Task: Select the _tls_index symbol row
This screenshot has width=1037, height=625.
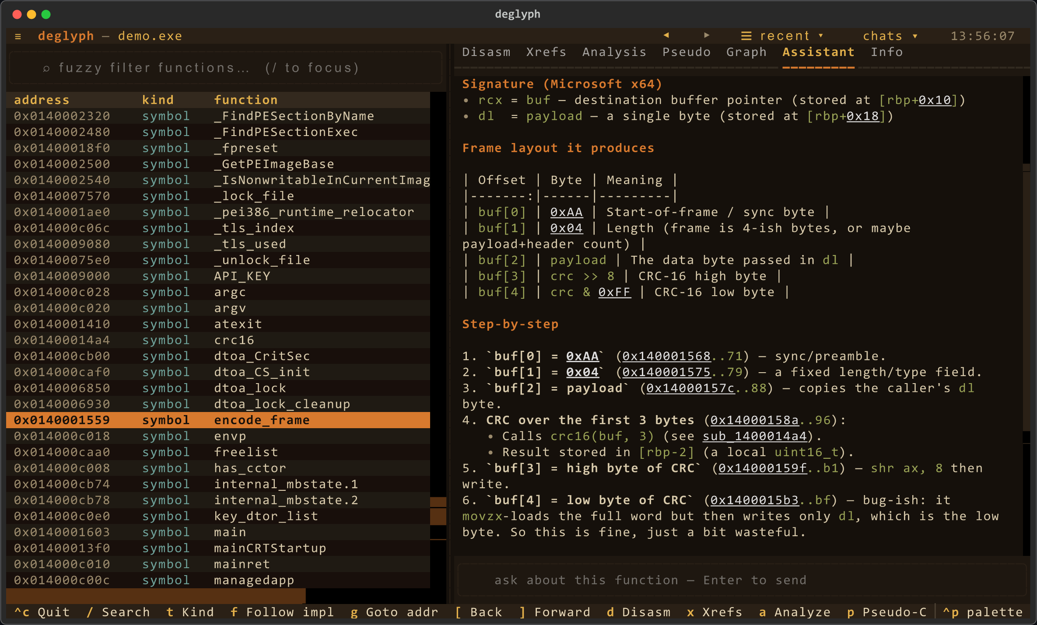Action: tap(218, 228)
